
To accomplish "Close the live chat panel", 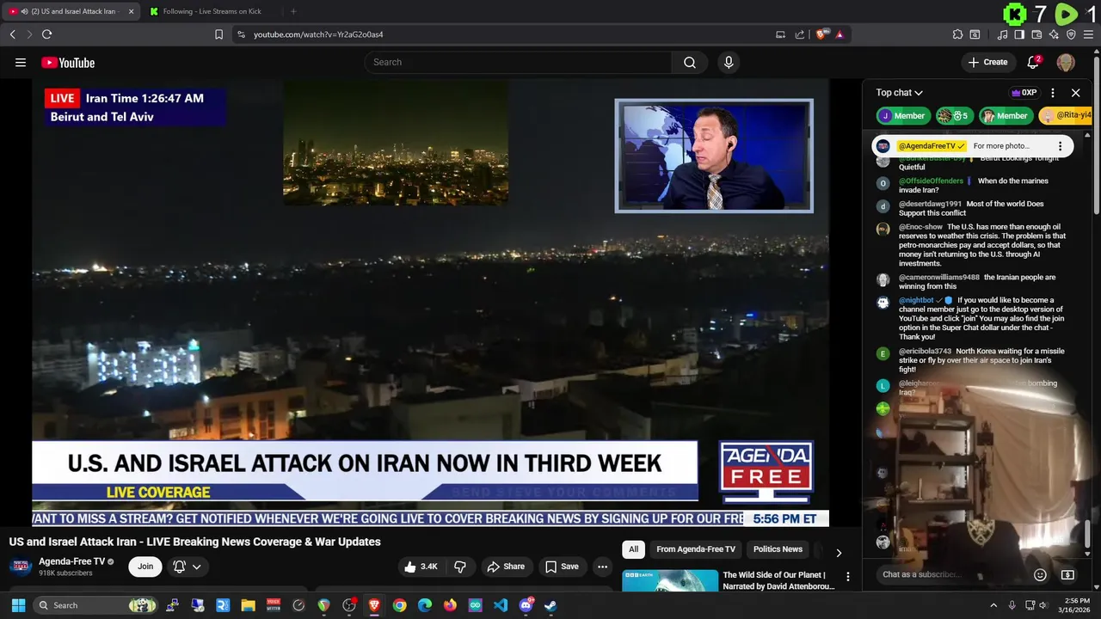I will pyautogui.click(x=1075, y=93).
